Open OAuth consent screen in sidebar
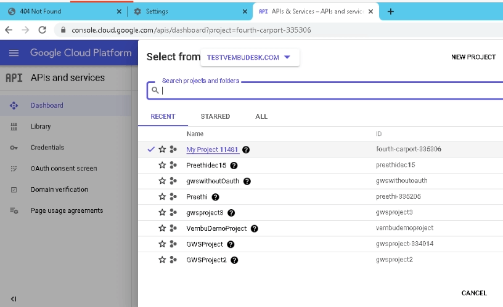 [64, 169]
